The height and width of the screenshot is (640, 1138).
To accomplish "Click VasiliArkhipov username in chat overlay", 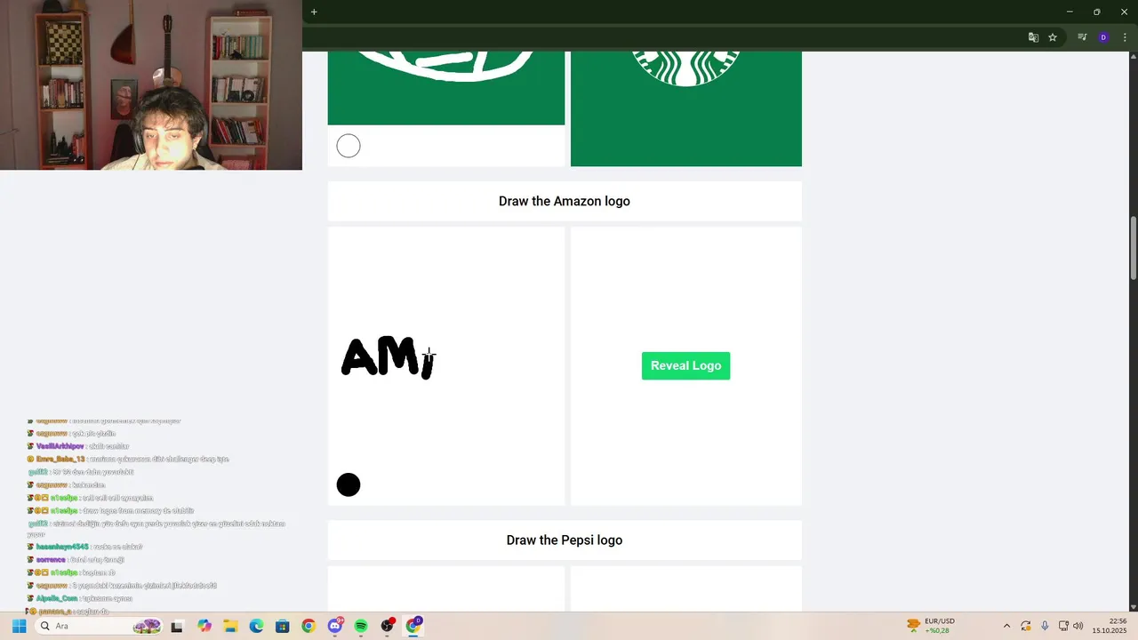I will click(60, 446).
